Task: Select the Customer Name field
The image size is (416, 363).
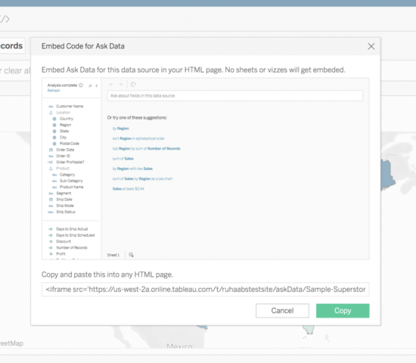Action: coord(70,106)
